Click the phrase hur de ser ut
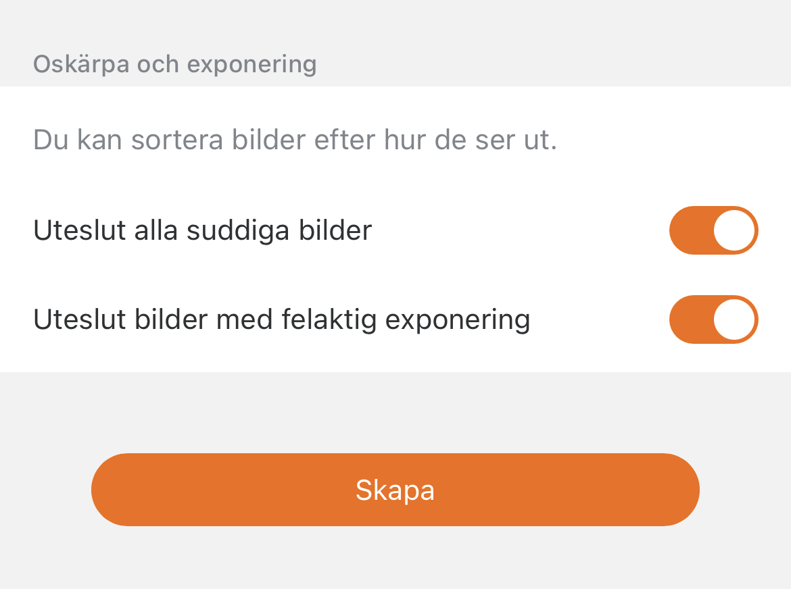The height and width of the screenshot is (589, 791). (470, 140)
